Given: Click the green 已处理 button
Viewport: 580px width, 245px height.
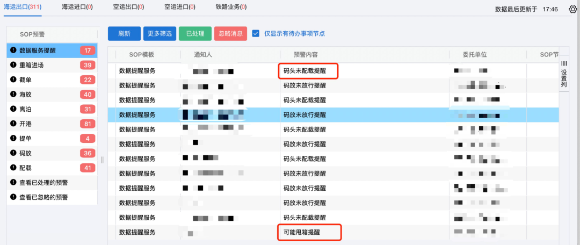Looking at the screenshot, I should pos(195,33).
